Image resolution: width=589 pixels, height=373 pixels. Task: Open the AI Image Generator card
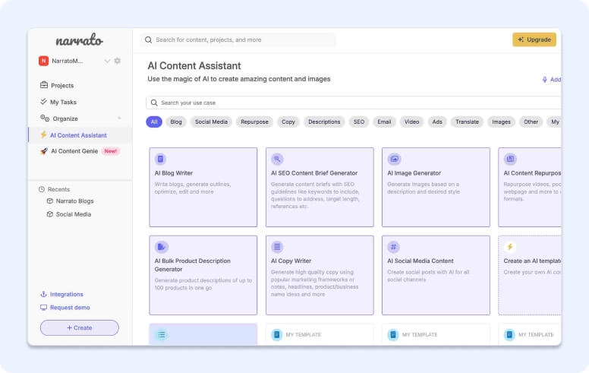click(x=436, y=187)
